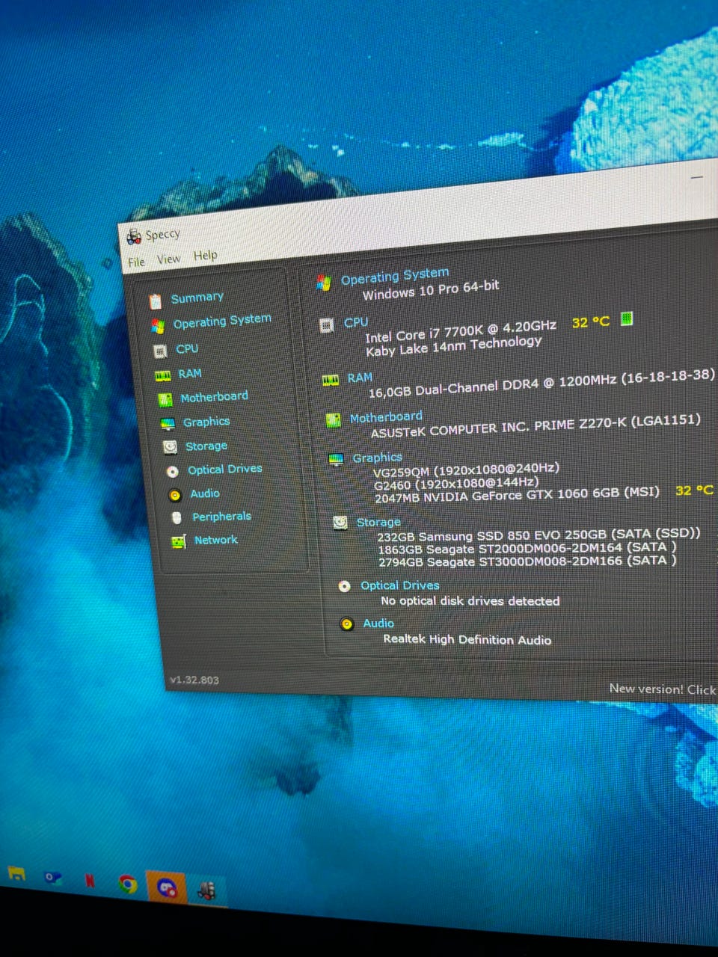Click No optical disk drives detected text
The width and height of the screenshot is (718, 957).
[x=470, y=600]
